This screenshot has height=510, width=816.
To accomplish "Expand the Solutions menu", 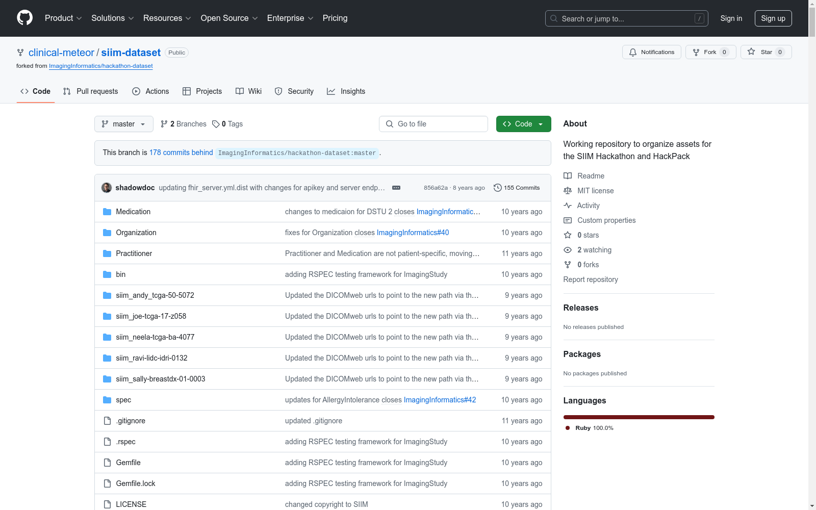I will (x=113, y=18).
